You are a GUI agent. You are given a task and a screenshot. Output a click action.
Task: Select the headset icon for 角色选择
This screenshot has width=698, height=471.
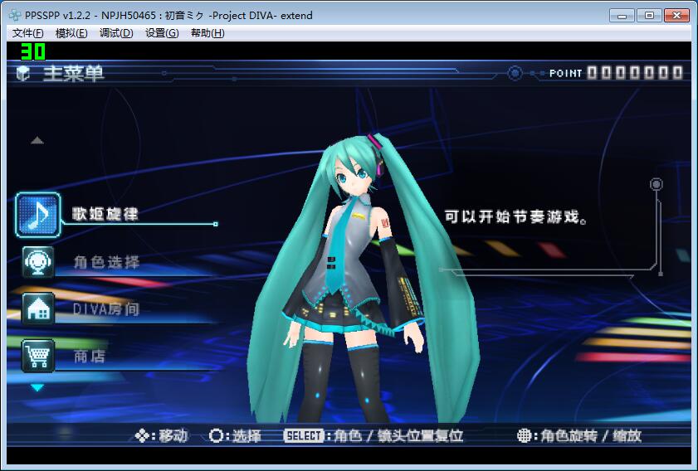pos(38,262)
